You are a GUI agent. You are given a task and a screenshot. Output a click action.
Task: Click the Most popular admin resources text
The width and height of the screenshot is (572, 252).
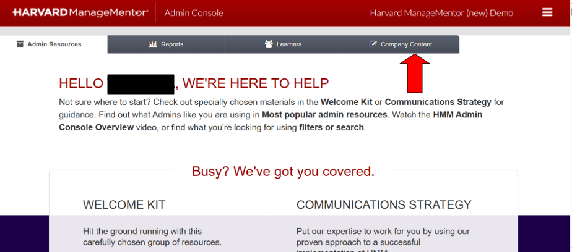pyautogui.click(x=324, y=115)
